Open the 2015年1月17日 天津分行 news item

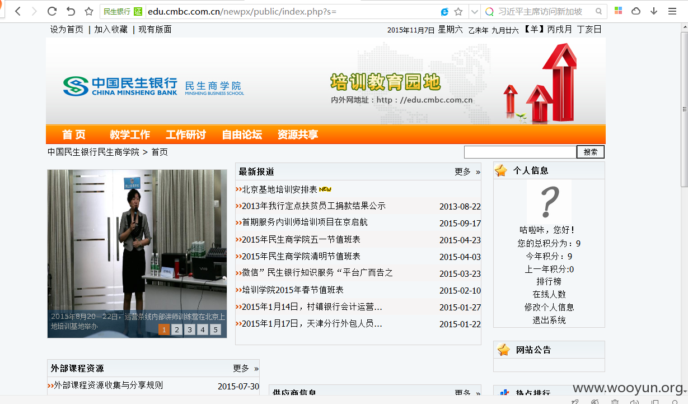(312, 324)
